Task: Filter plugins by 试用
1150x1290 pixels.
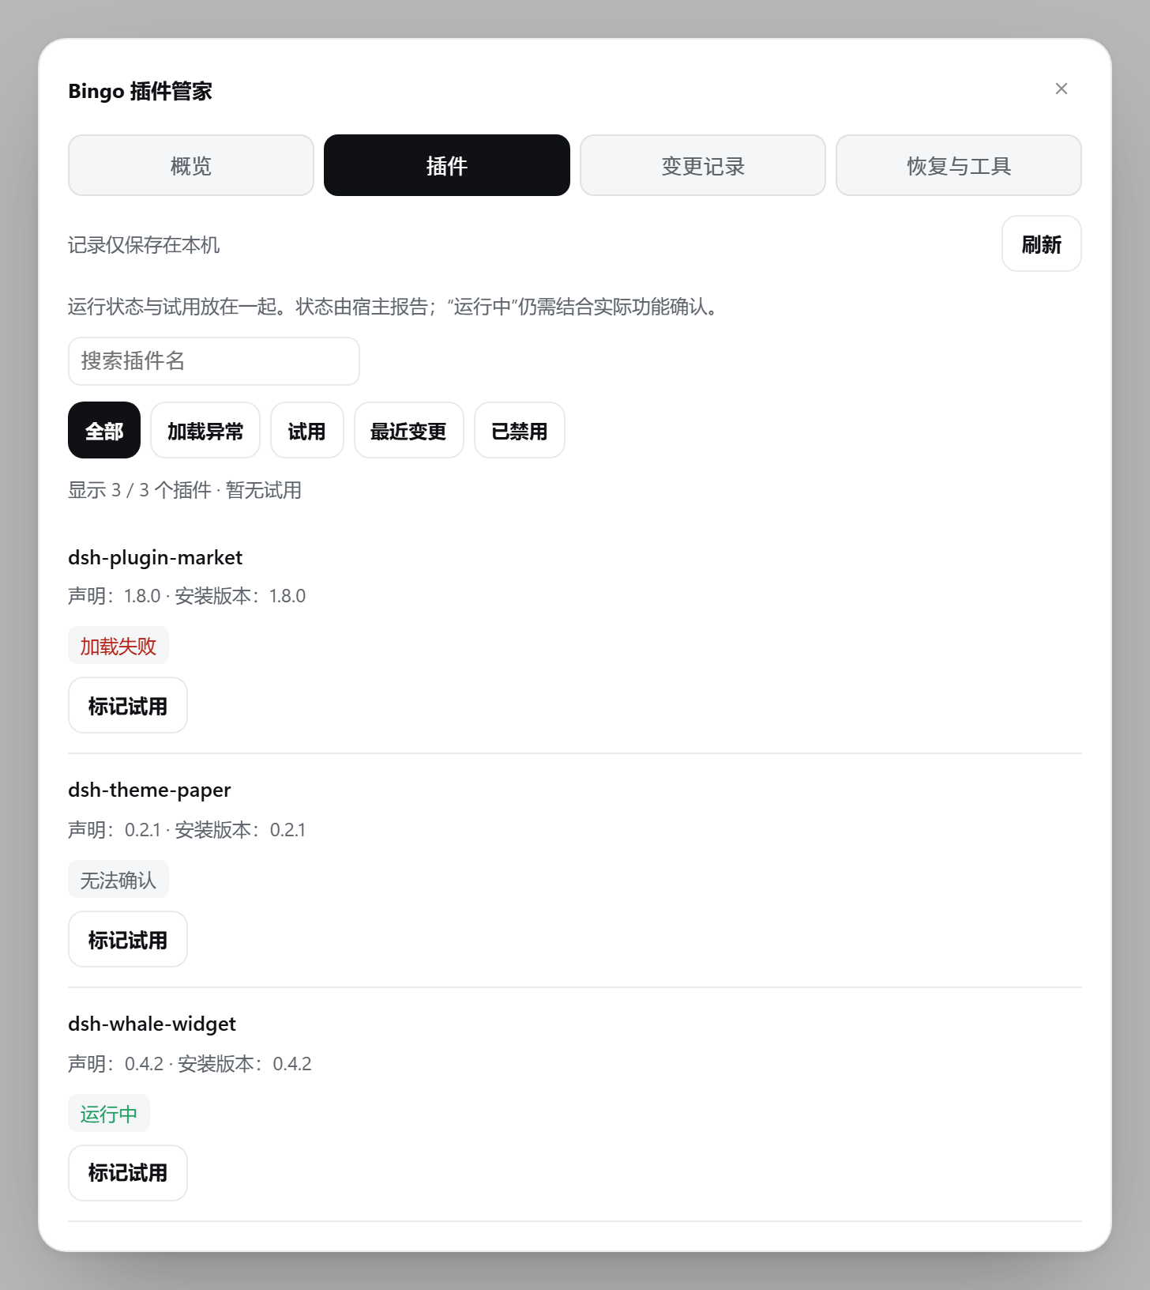Action: [307, 430]
